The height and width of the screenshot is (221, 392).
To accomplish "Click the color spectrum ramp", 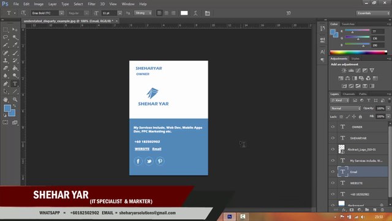I will tap(358, 52).
